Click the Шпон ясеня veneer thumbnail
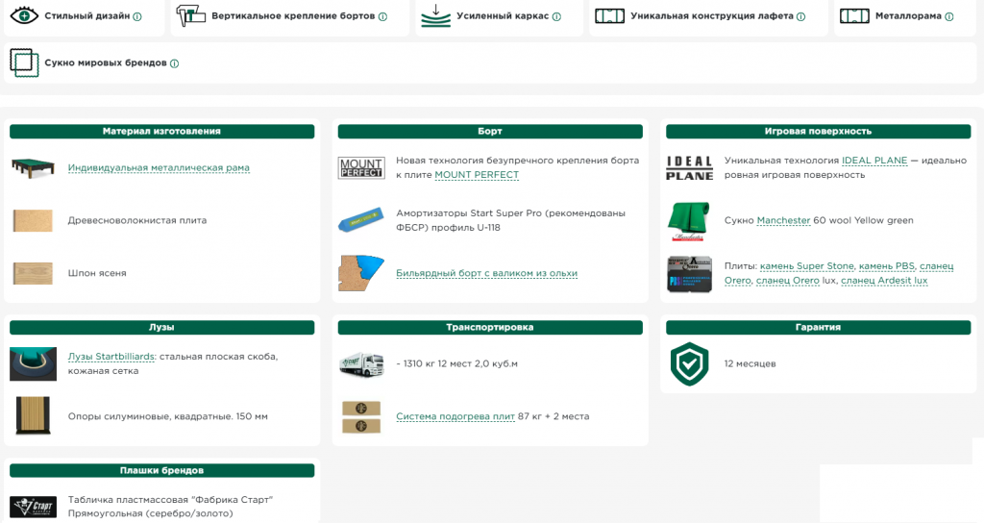The image size is (984, 523). [33, 273]
